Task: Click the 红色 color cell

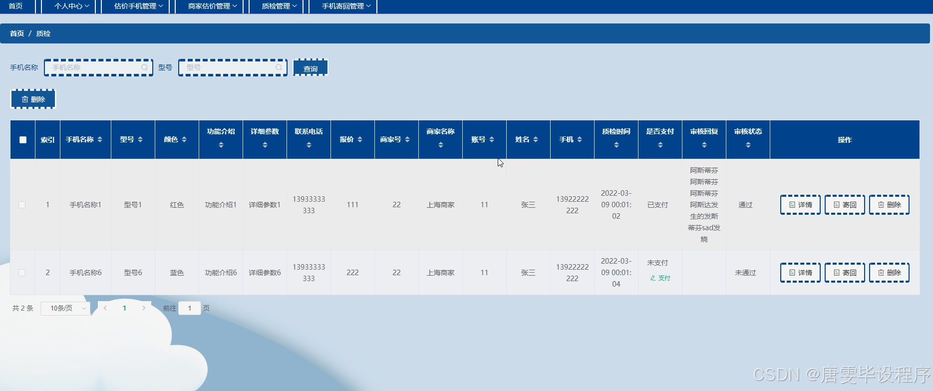Action: pos(177,205)
